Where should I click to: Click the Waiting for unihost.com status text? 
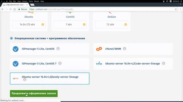13,101
